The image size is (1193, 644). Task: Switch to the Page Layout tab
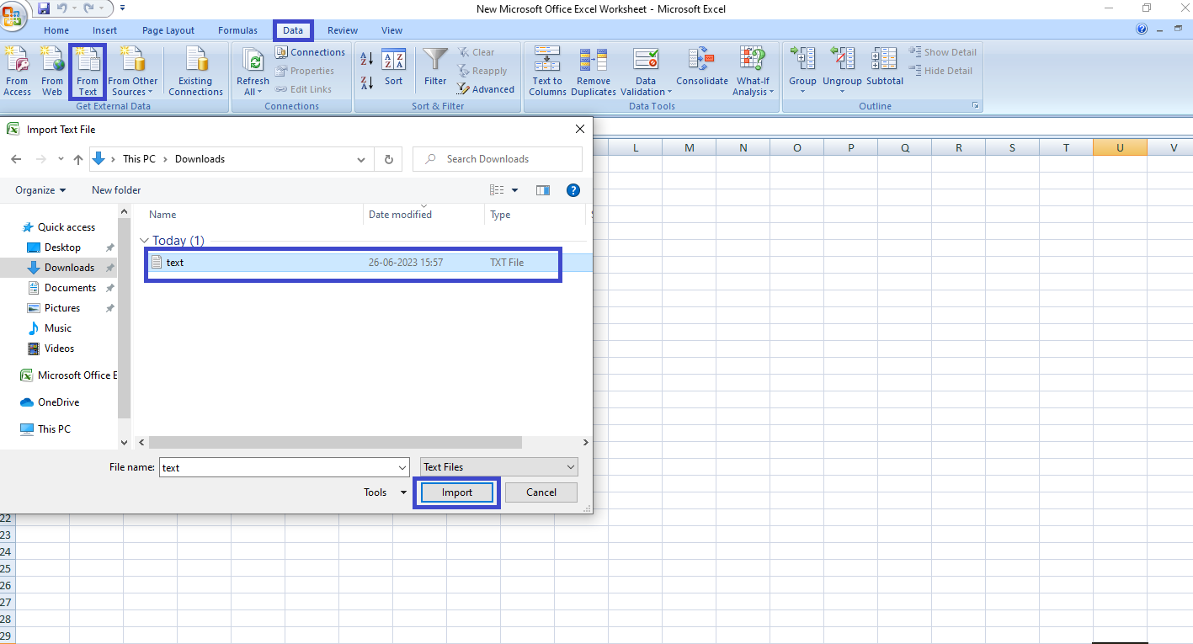[168, 30]
